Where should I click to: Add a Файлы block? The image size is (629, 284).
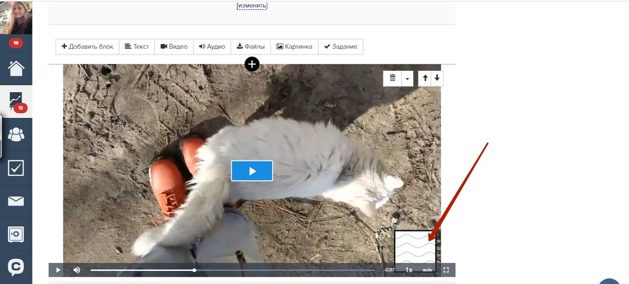(x=251, y=47)
